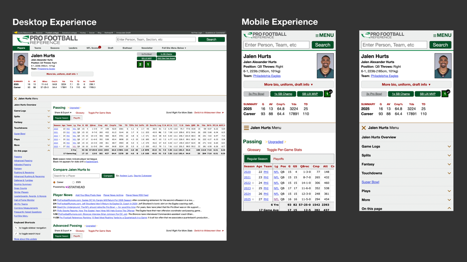The width and height of the screenshot is (467, 262).
Task: Click the desktop Pro Football Reference logo
Action: pos(46,39)
